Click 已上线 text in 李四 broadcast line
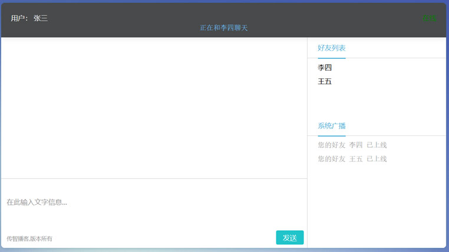This screenshot has height=252, width=449. [x=377, y=145]
